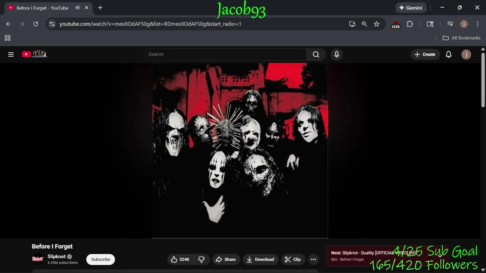The image size is (486, 273).
Task: Open the YouTube hamburger guide menu
Action: 11,54
